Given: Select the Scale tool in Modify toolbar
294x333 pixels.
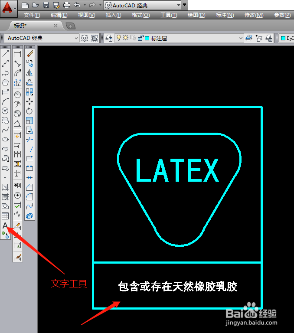Looking at the screenshot, I should 29,121.
